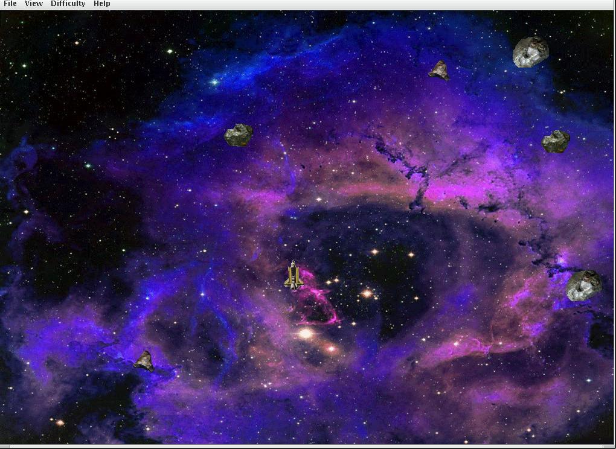Open the Difficulty menu
The width and height of the screenshot is (616, 449).
coord(68,4)
